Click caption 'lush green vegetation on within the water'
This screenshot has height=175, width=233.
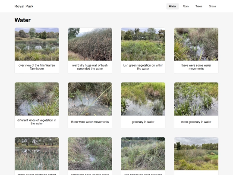[x=143, y=67]
